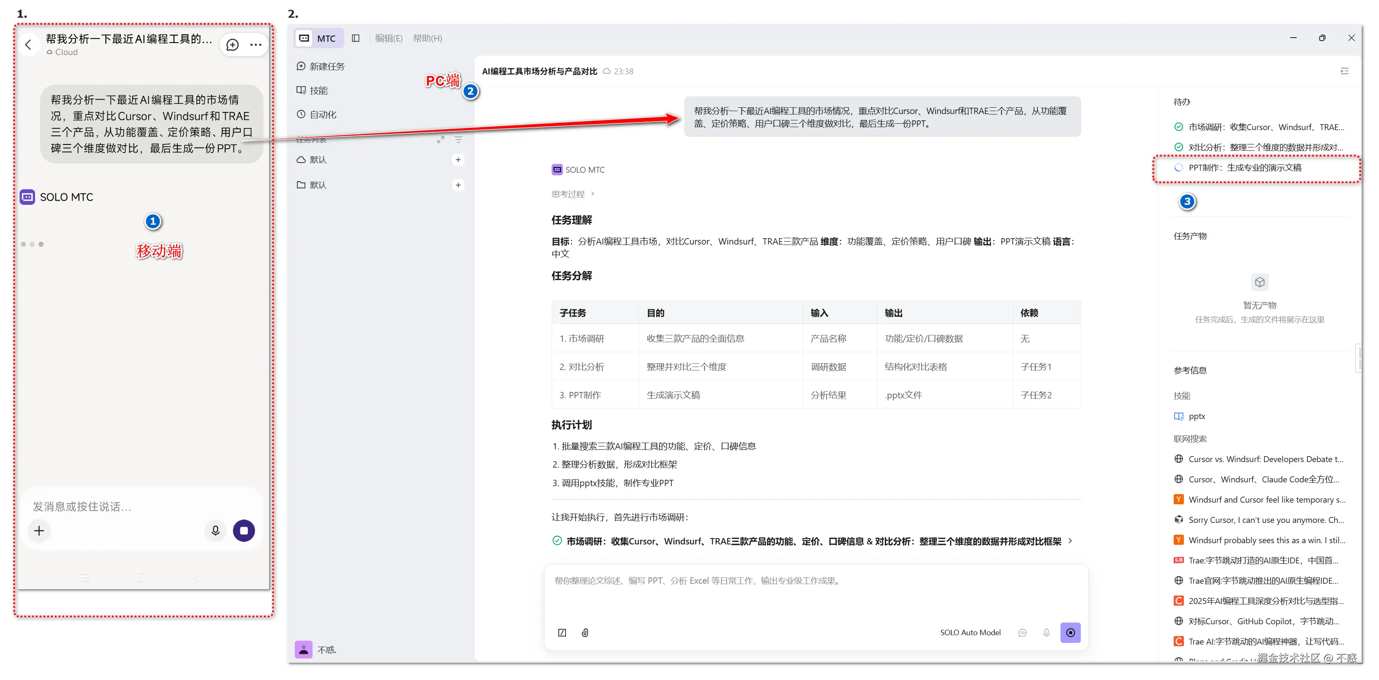Toggle the right info panel icon
The width and height of the screenshot is (1379, 680).
1344,71
